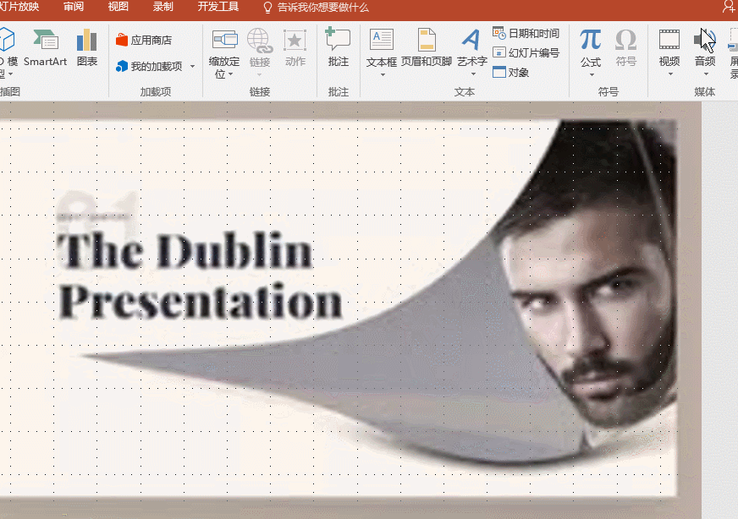Click the 符号 omega symbol icon
The image size is (738, 519).
pos(625,47)
